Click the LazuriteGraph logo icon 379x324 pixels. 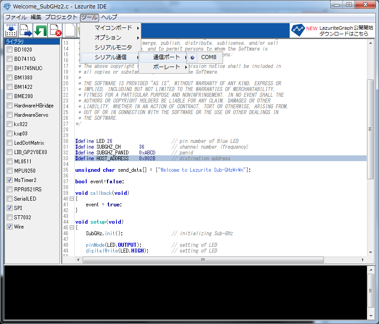click(x=298, y=30)
